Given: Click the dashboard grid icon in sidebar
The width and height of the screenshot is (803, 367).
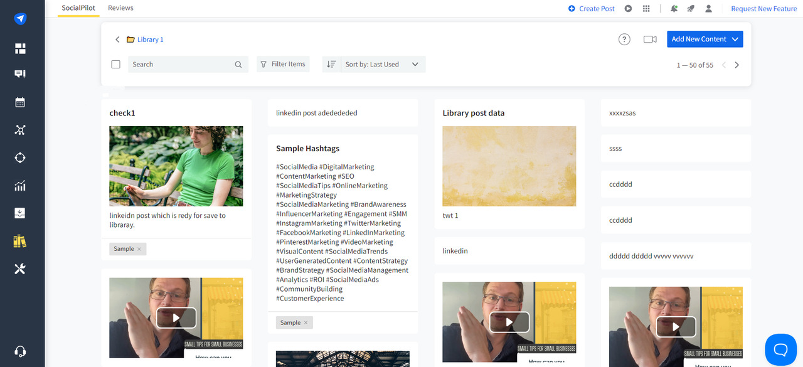Looking at the screenshot, I should [20, 49].
